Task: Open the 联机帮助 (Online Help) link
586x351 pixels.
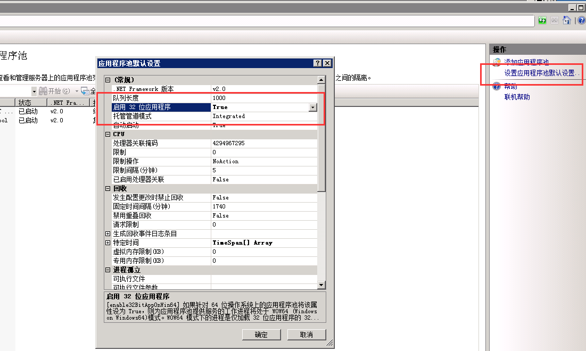Action: 517,97
